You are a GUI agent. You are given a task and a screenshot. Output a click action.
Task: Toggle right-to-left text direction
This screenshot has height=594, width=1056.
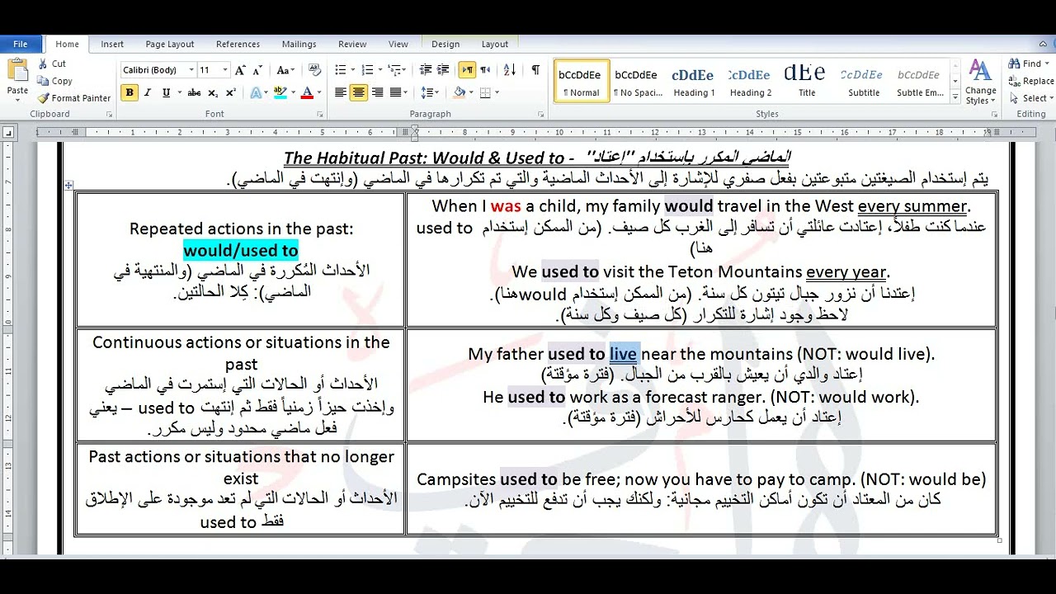485,70
